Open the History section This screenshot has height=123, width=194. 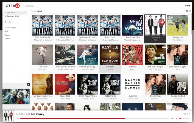[x=8, y=22]
